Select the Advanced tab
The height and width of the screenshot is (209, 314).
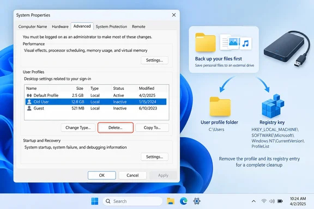(82, 26)
